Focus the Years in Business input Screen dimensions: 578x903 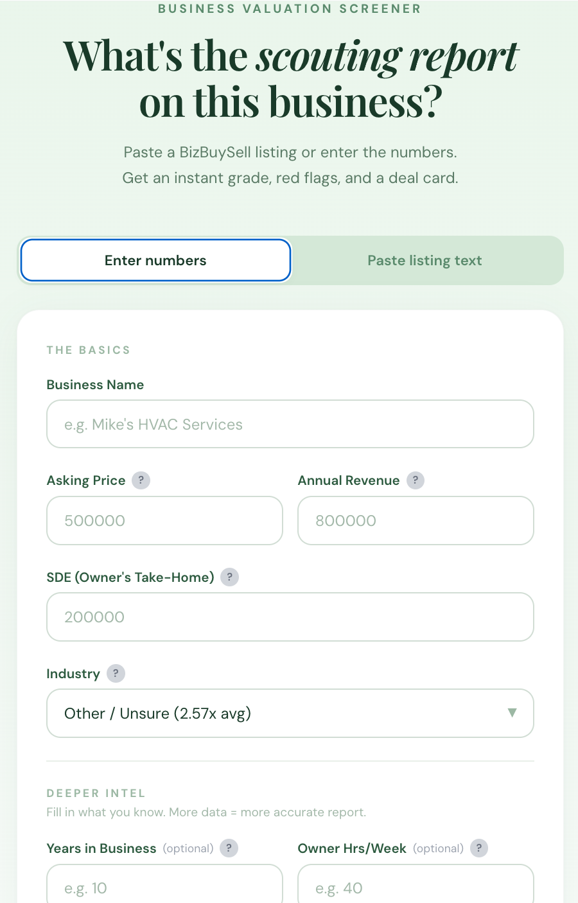(x=164, y=888)
